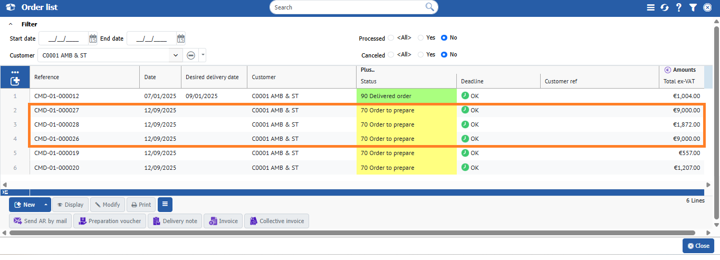
Task: Click the horizontal scrollbar at the bottom
Action: (359, 233)
